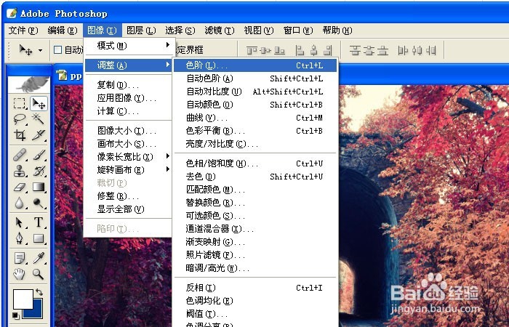The image size is (509, 327).
Task: Choose 亮度/对比度(C)... menu entry
Action: (255, 143)
